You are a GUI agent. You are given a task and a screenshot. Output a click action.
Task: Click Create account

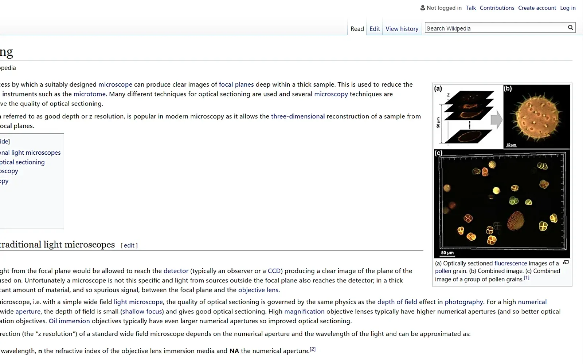pyautogui.click(x=537, y=8)
